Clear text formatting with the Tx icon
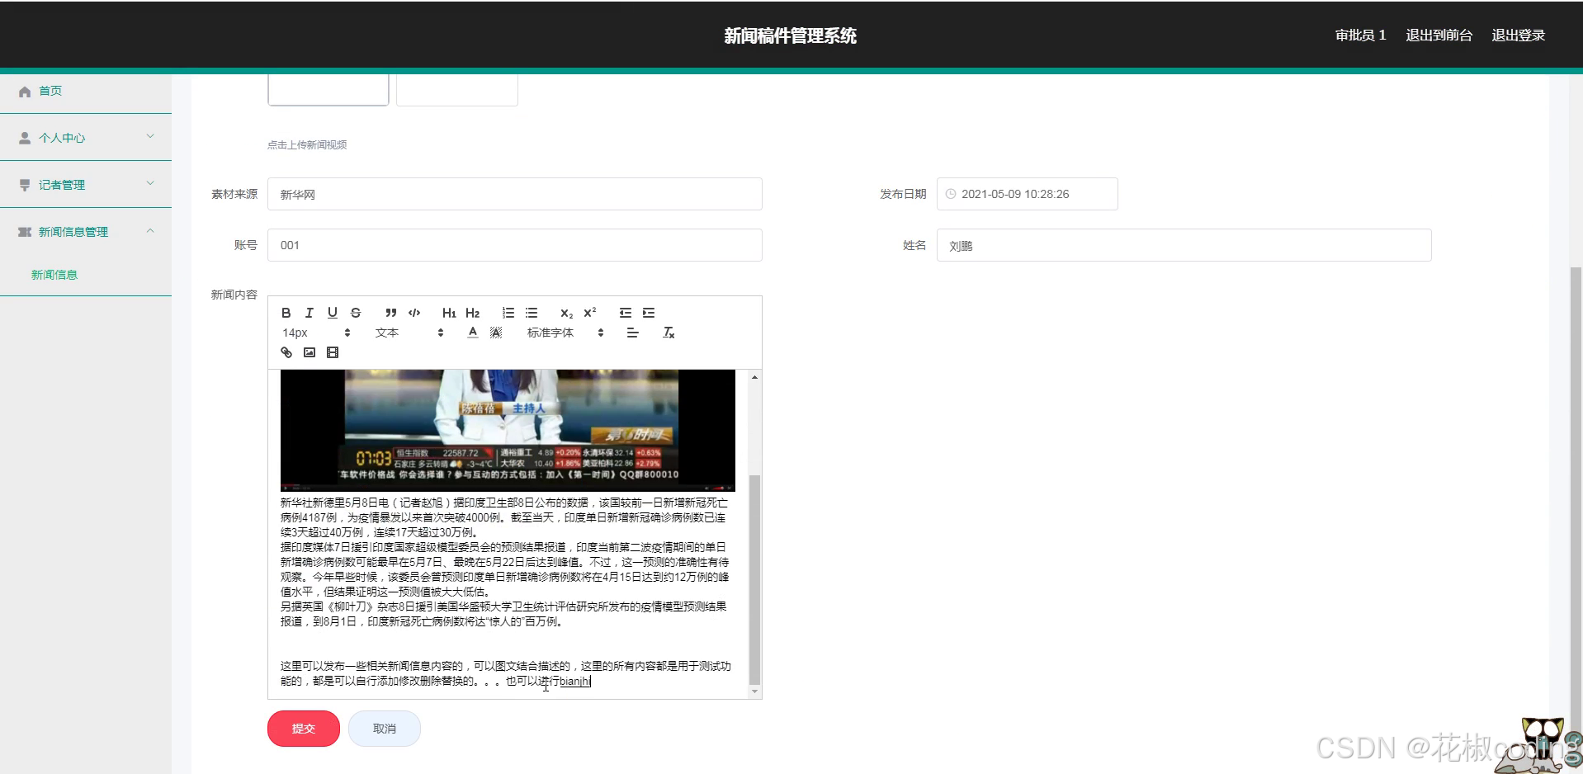 click(x=669, y=333)
